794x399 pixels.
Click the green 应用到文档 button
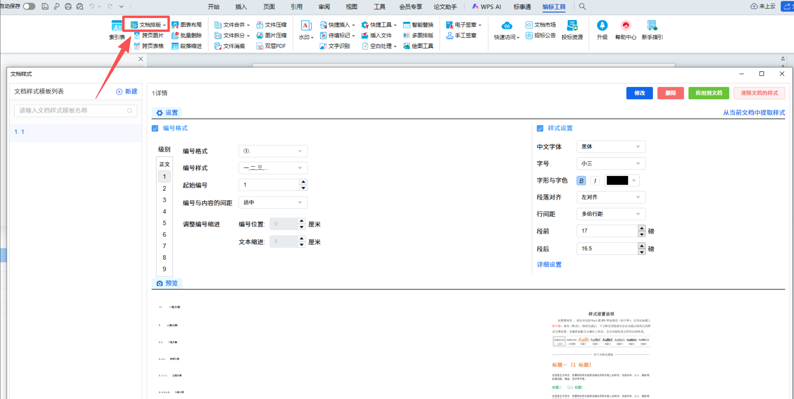click(x=708, y=93)
